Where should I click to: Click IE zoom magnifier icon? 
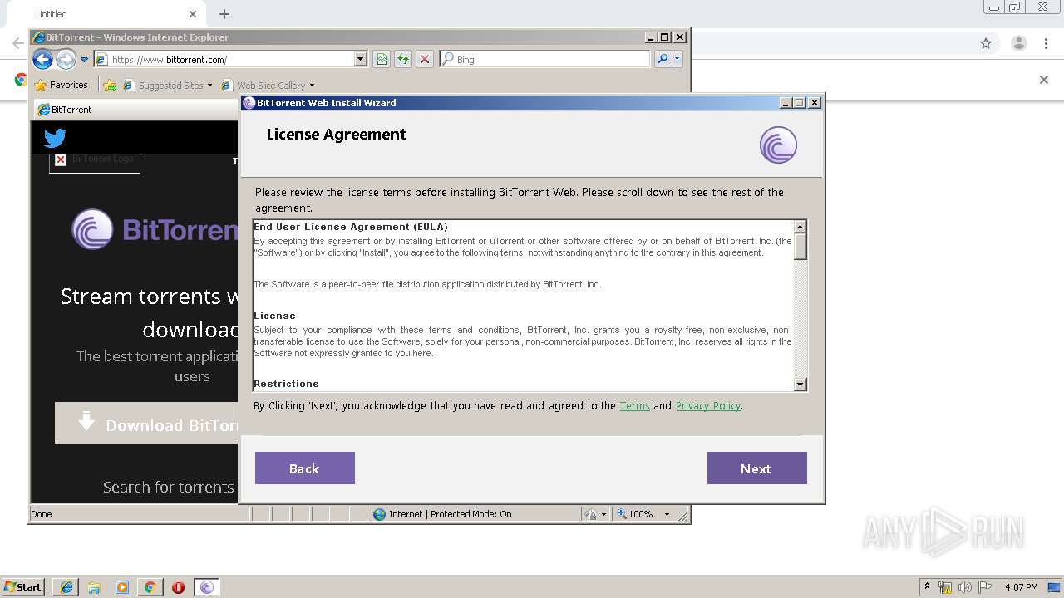pos(621,514)
